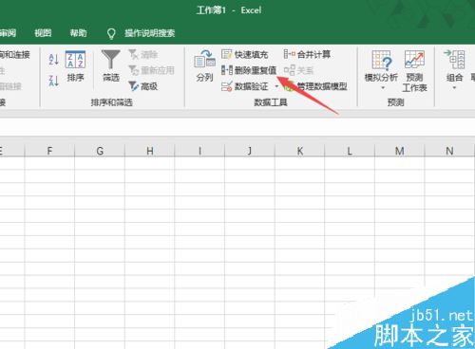475x349 pixels.
Task: Sort ascending with the A-Z icon
Action: coord(53,60)
